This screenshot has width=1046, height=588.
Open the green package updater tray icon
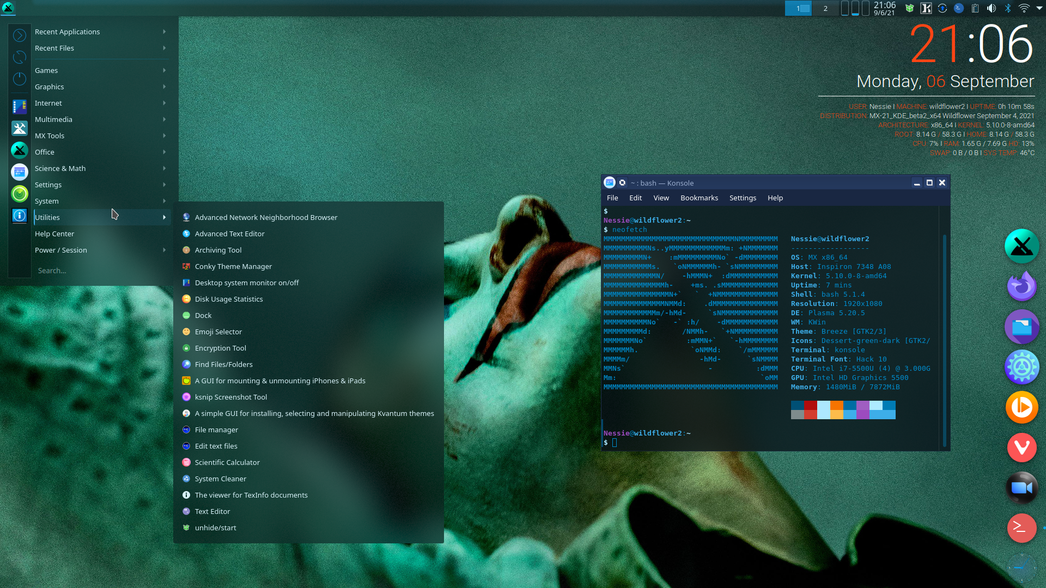pos(909,8)
